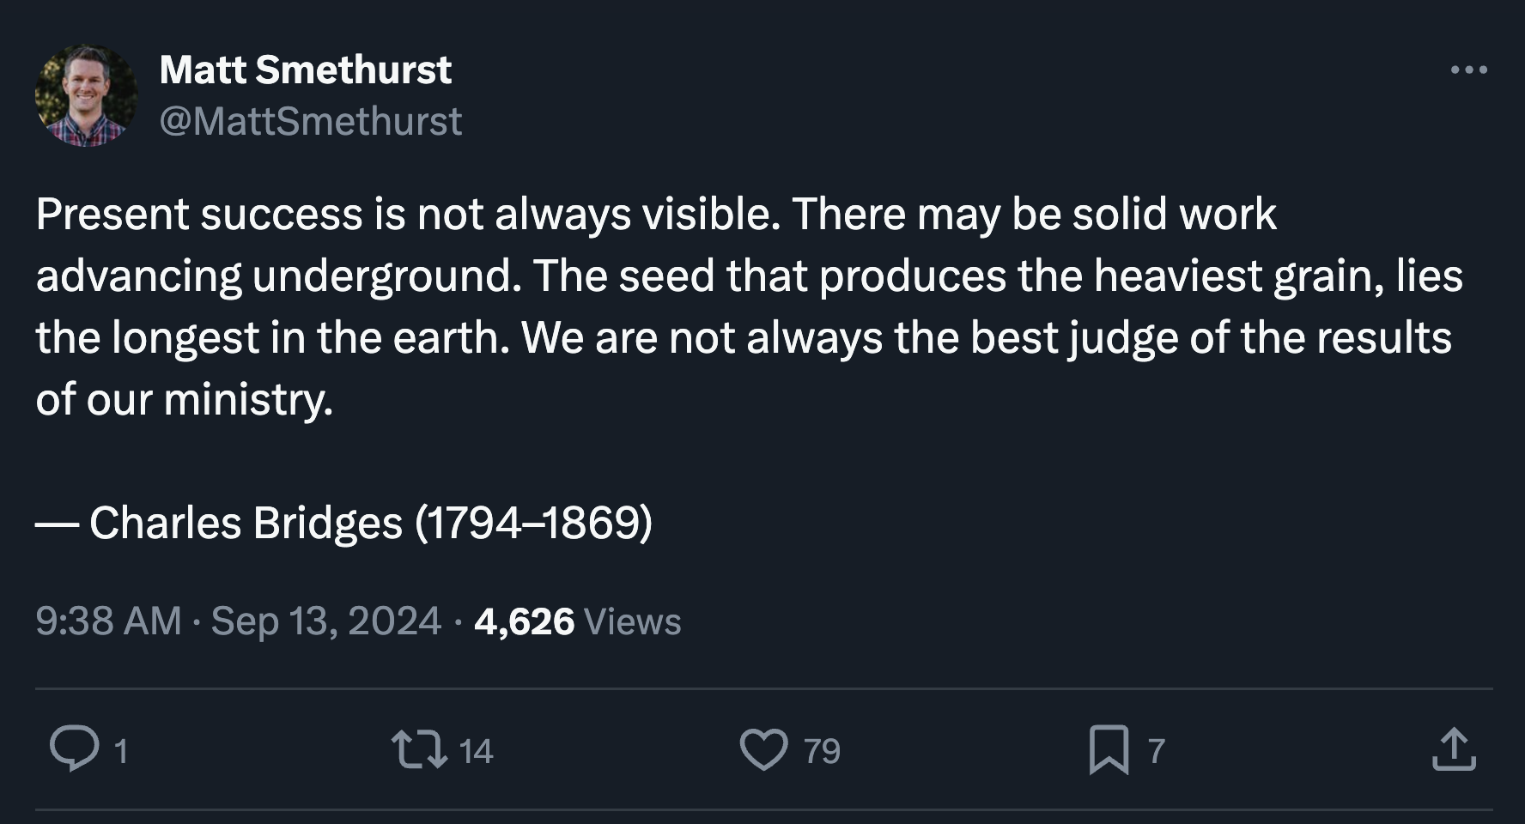The width and height of the screenshot is (1525, 824).
Task: Click the like count of 79
Action: (x=822, y=751)
